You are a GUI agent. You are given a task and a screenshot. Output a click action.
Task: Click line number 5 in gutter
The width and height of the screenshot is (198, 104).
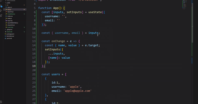click(x=35, y=8)
